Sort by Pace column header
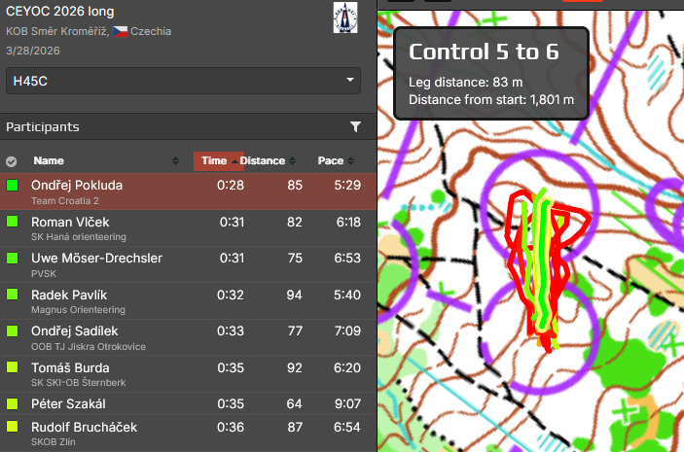 [x=331, y=161]
